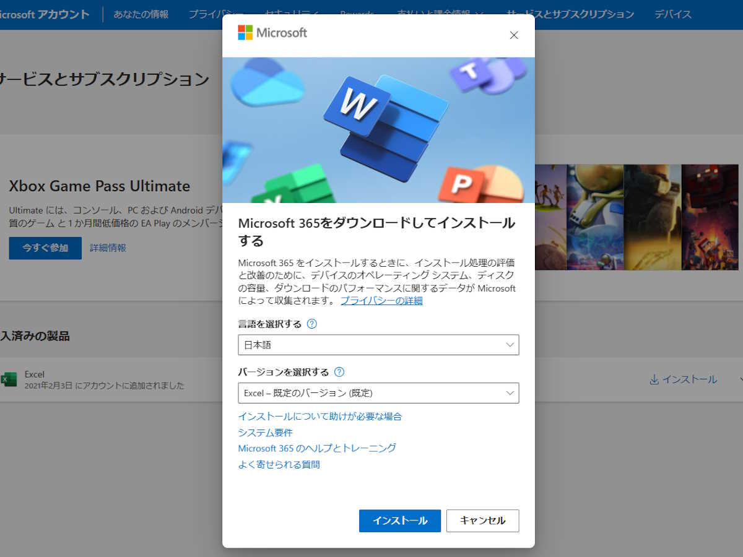The image size is (743, 557).
Task: Switch to the デバイス navigation tab
Action: (672, 14)
